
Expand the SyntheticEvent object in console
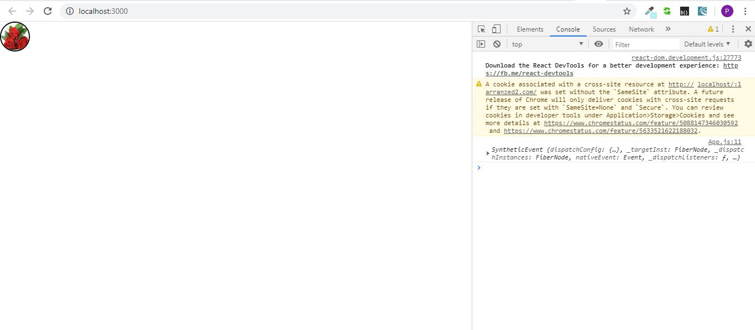coord(488,153)
